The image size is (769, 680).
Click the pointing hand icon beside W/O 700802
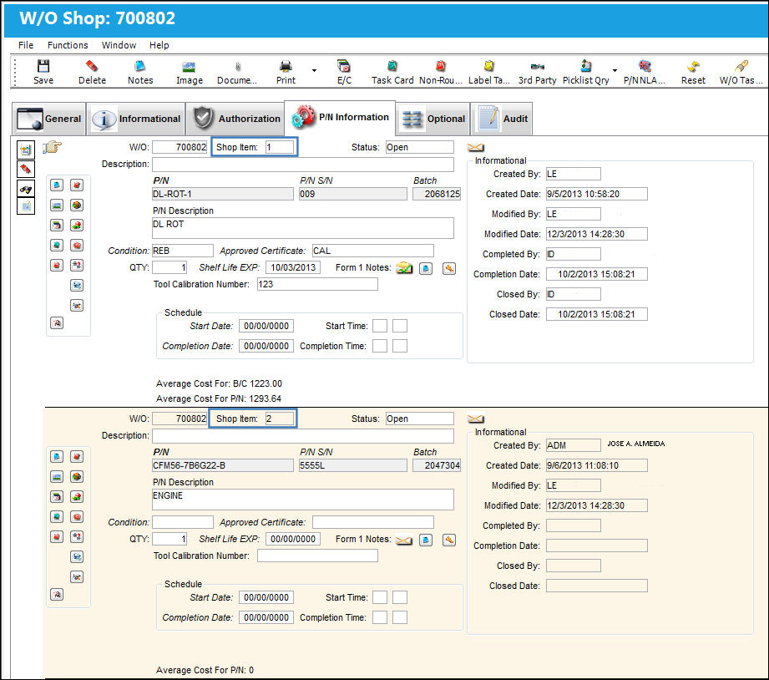click(52, 147)
